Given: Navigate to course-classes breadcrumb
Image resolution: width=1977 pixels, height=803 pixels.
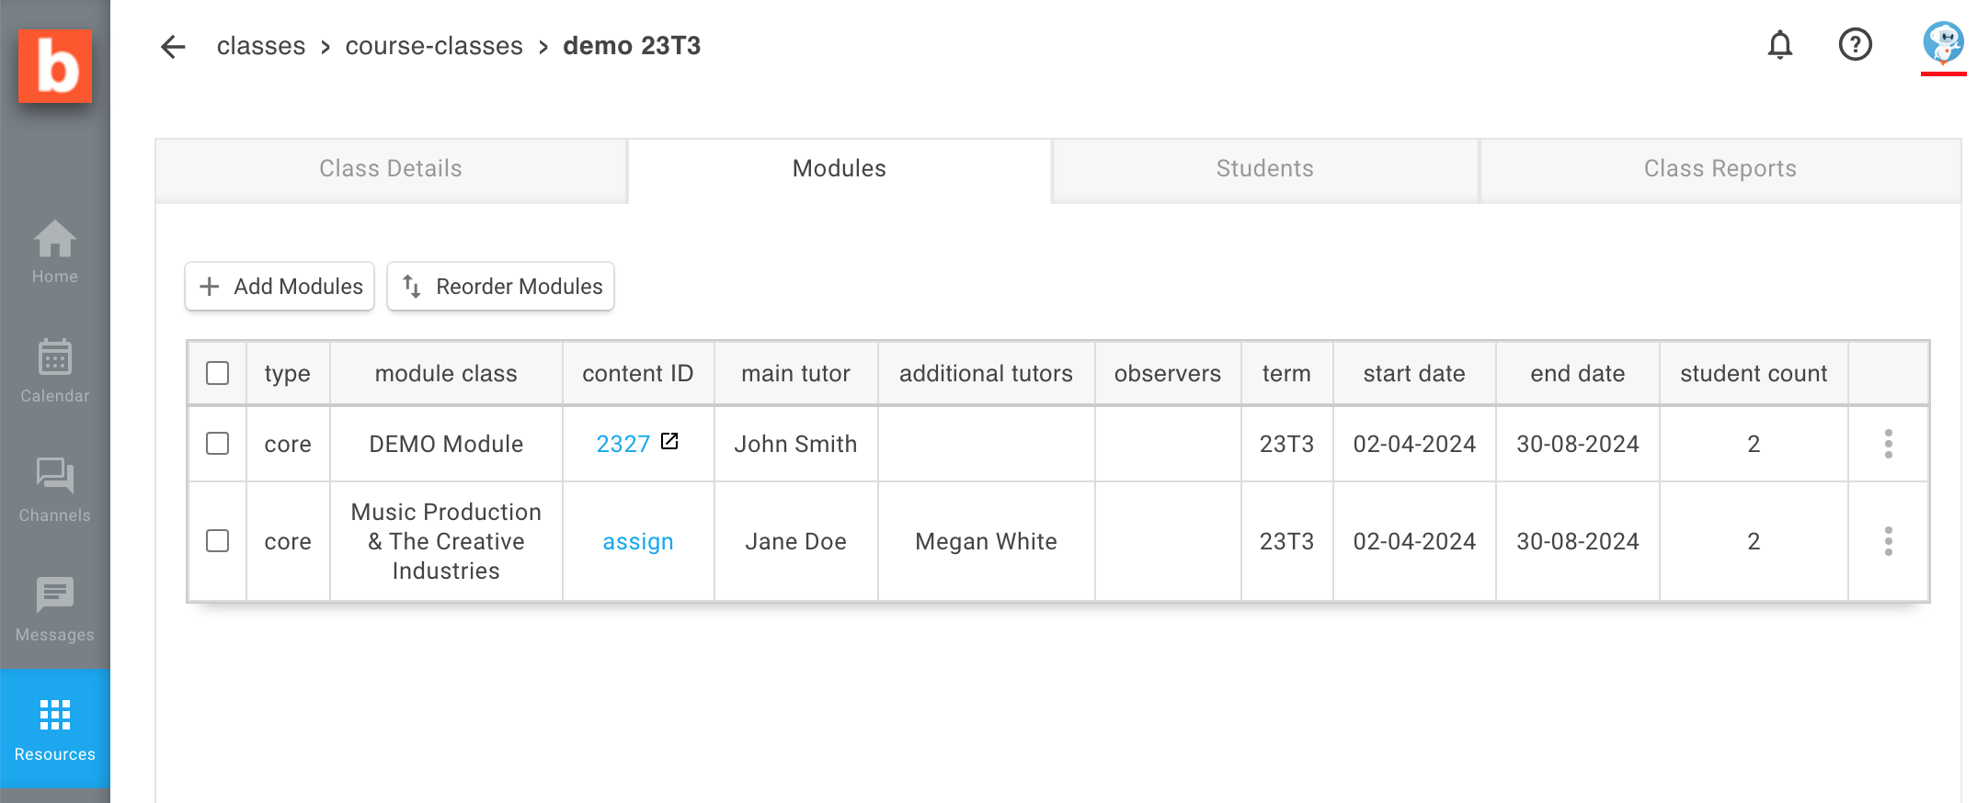Looking at the screenshot, I should (434, 46).
